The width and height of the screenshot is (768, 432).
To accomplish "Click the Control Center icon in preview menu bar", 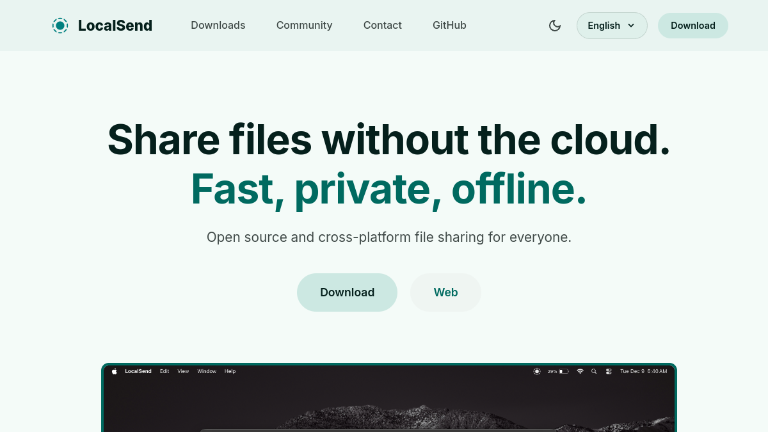I will [609, 371].
